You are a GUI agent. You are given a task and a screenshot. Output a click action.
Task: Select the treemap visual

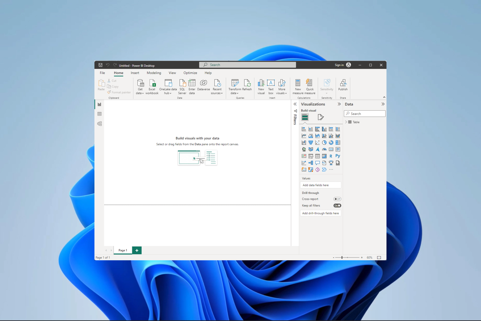click(338, 143)
